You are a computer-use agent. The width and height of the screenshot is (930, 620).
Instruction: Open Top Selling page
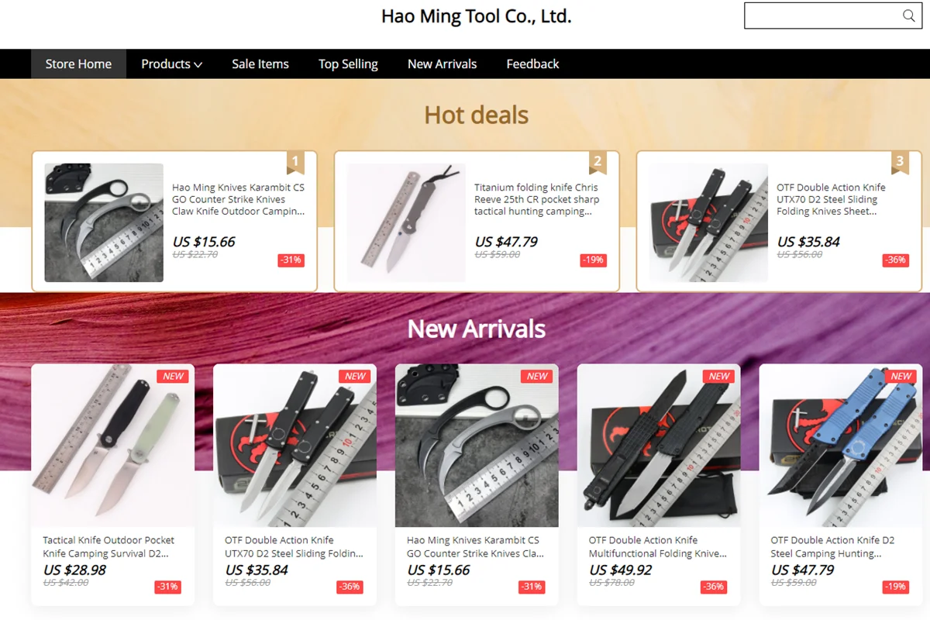(x=348, y=64)
